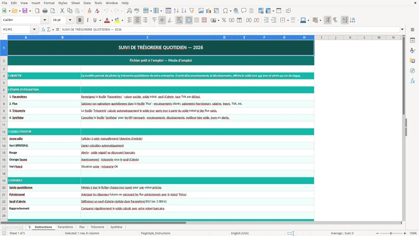Open Borders dropdown arrow
Image resolution: width=419 pixels, height=236 pixels.
(x=288, y=20)
